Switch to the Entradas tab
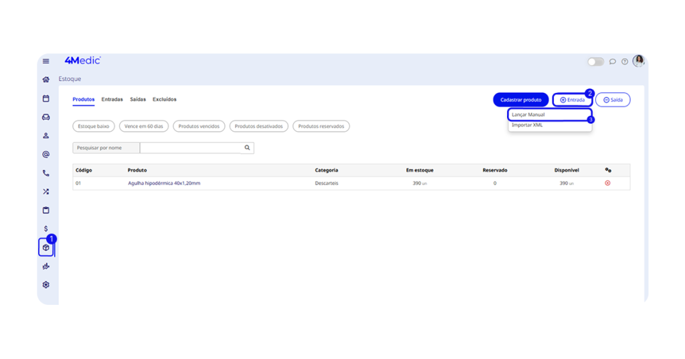Viewport: 685px width, 359px height. click(112, 100)
